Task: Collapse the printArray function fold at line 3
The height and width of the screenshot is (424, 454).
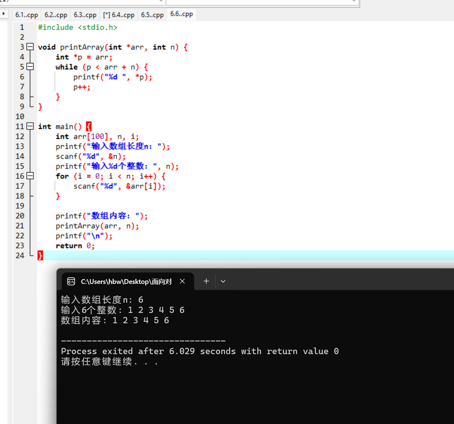Action: click(x=30, y=47)
